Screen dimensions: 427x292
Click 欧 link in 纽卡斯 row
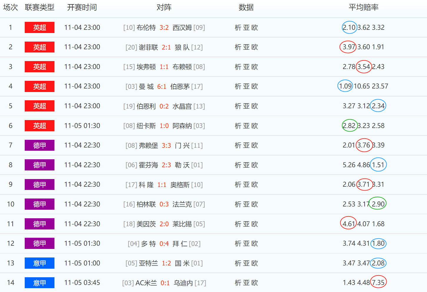click(x=255, y=126)
